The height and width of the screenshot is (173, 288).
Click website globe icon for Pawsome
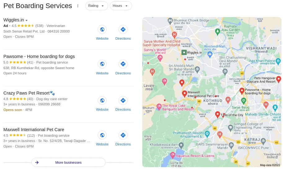[102, 64]
